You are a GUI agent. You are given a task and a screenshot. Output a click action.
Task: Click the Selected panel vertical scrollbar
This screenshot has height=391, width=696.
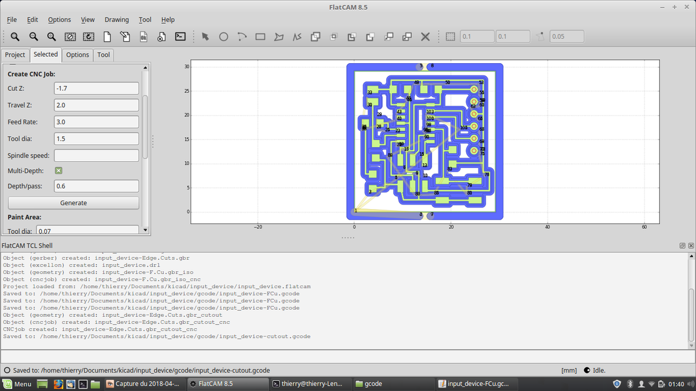pos(146,148)
